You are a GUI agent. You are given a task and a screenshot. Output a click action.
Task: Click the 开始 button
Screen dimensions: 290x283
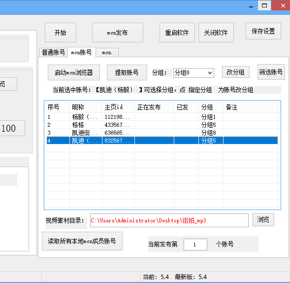pos(61,33)
